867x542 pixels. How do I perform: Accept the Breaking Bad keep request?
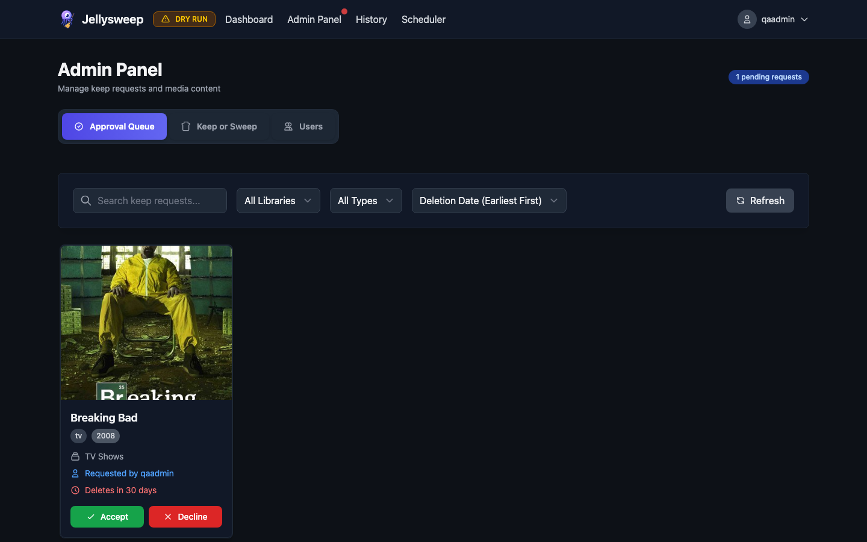(x=107, y=517)
